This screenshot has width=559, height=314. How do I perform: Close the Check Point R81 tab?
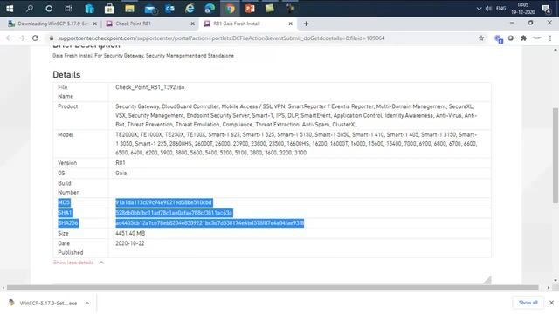pos(192,24)
